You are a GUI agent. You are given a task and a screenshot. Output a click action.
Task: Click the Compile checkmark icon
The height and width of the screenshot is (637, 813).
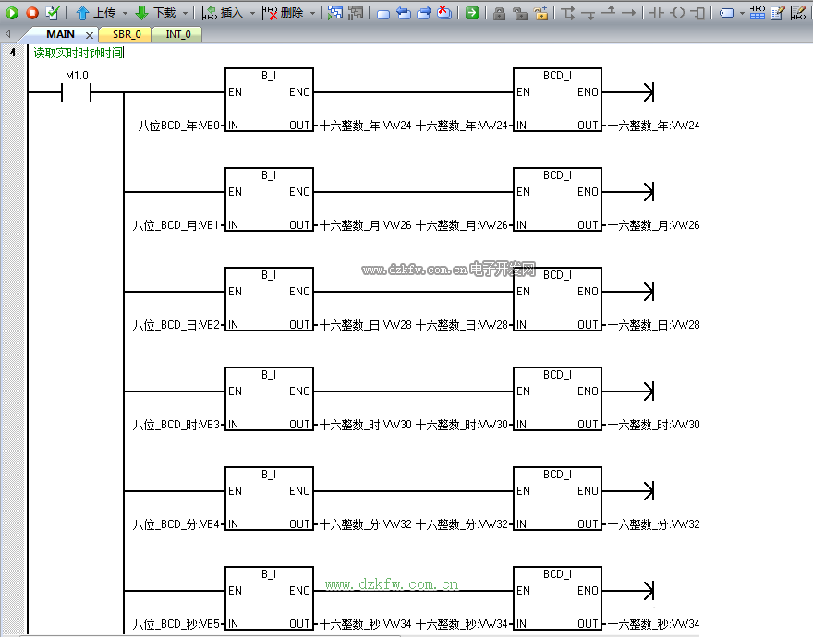coord(52,13)
